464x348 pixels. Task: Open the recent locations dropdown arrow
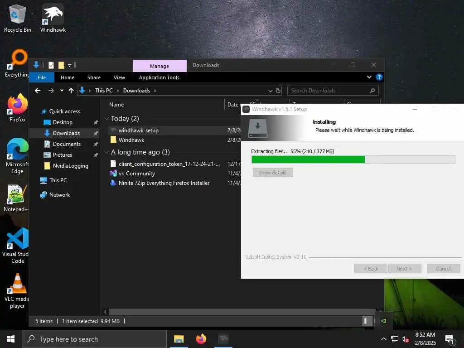(62, 91)
